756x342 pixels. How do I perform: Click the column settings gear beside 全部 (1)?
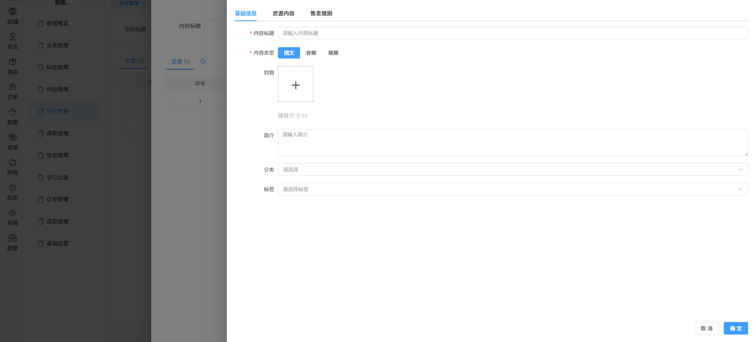click(x=203, y=61)
